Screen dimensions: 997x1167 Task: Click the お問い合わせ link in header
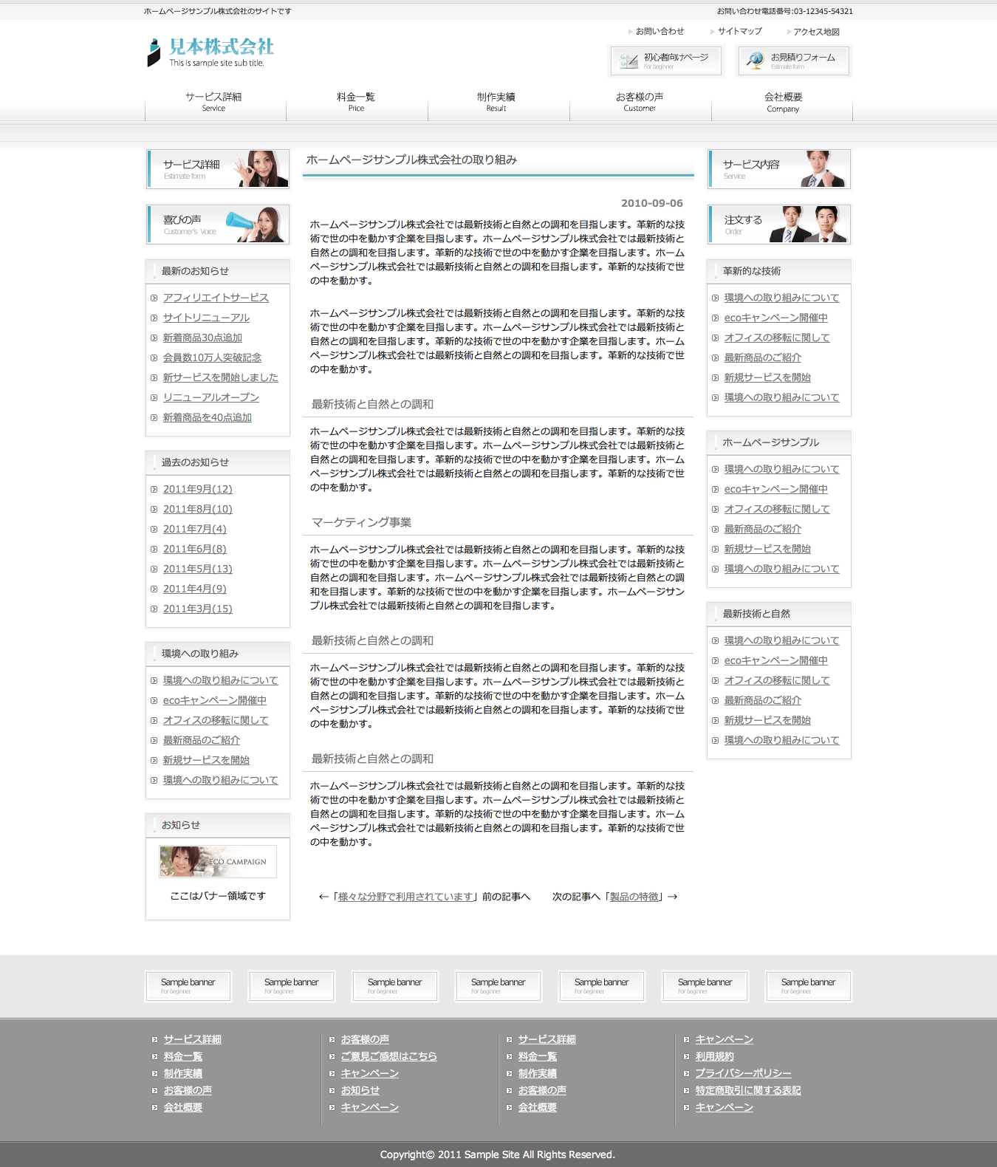tap(659, 32)
